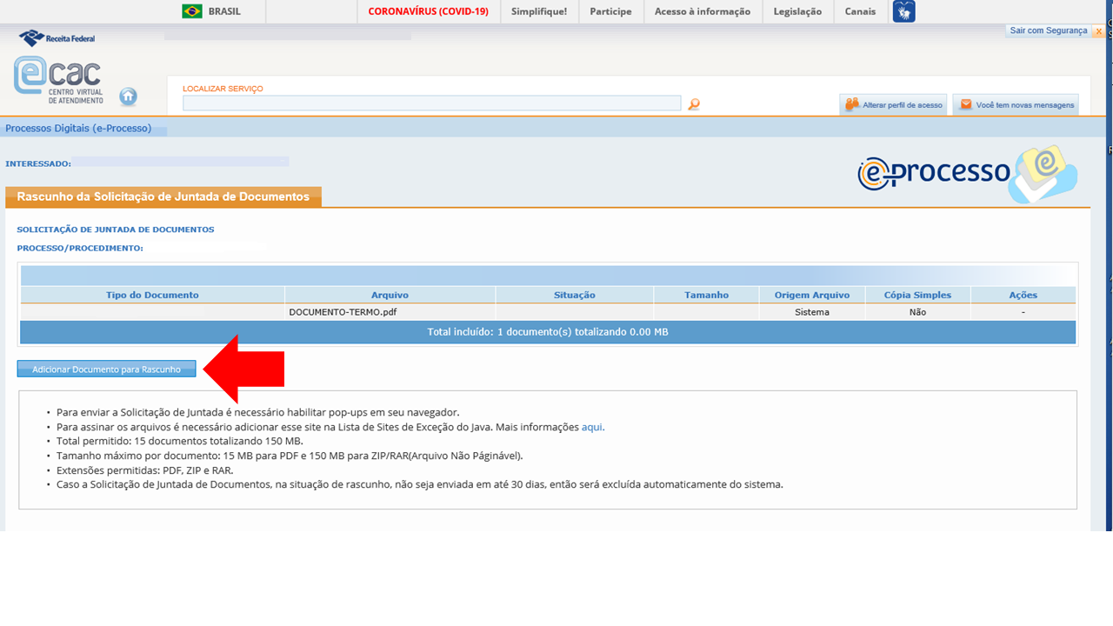1113x626 pixels.
Task: Select the Rascunho da Solicitação de Juntada tab
Action: (163, 196)
